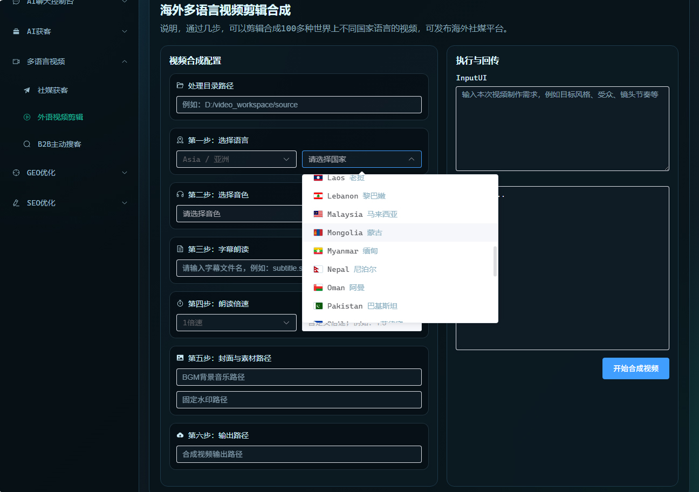Select Mongolia 蒙古 from country list
This screenshot has height=492, width=699.
[400, 233]
